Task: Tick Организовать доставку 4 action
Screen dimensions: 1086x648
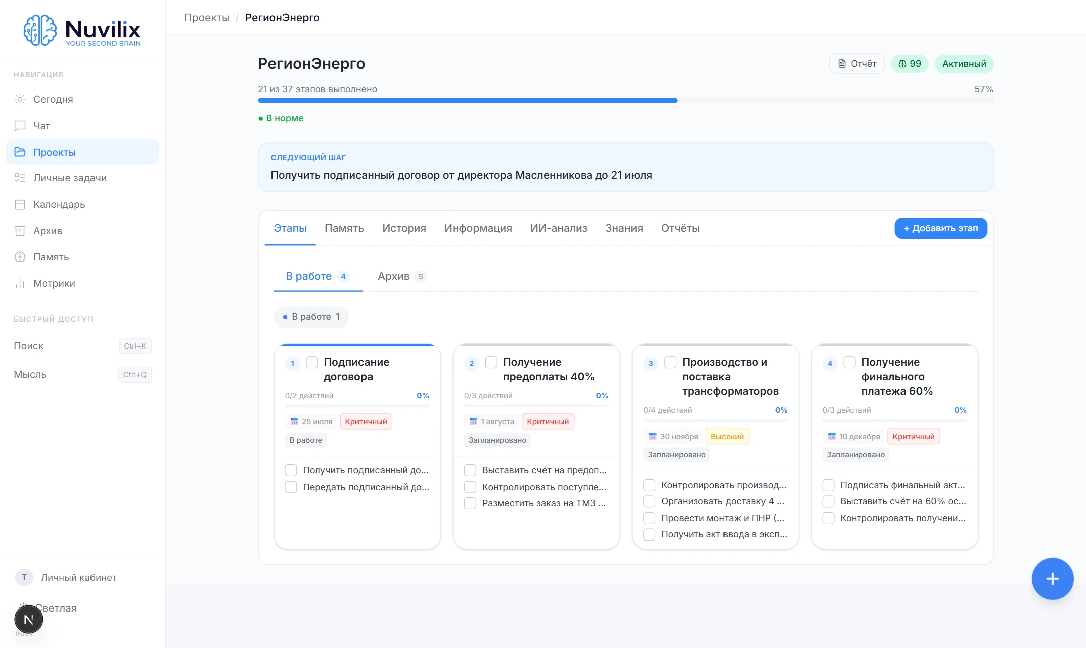Action: tap(649, 501)
